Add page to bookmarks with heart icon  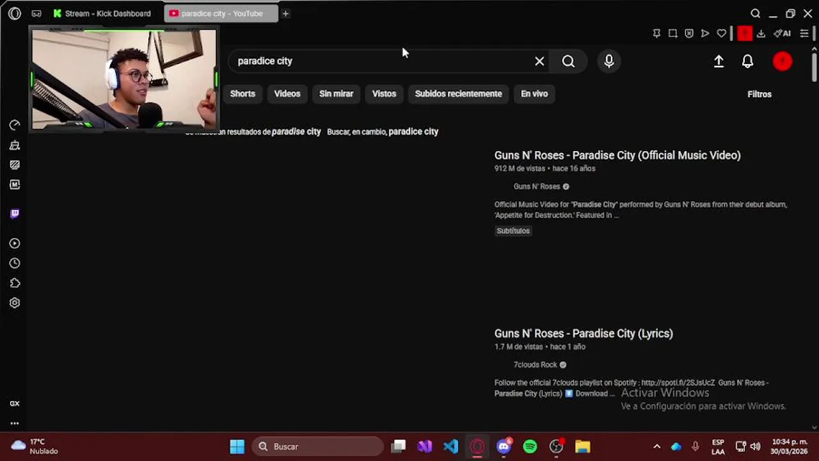722,33
